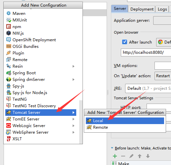Viewport: 171px width, 165px height.
Task: Expand the Spring dmServer submenu arrow
Action: 74,80
